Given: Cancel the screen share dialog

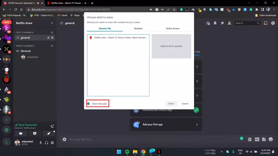Looking at the screenshot, I should click(x=185, y=104).
